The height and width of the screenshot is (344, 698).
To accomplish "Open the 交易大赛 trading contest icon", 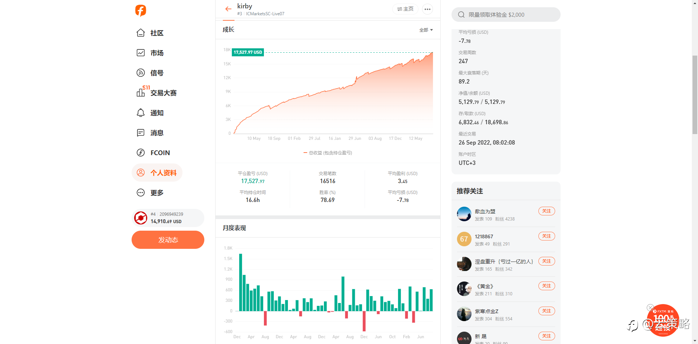I will 141,93.
